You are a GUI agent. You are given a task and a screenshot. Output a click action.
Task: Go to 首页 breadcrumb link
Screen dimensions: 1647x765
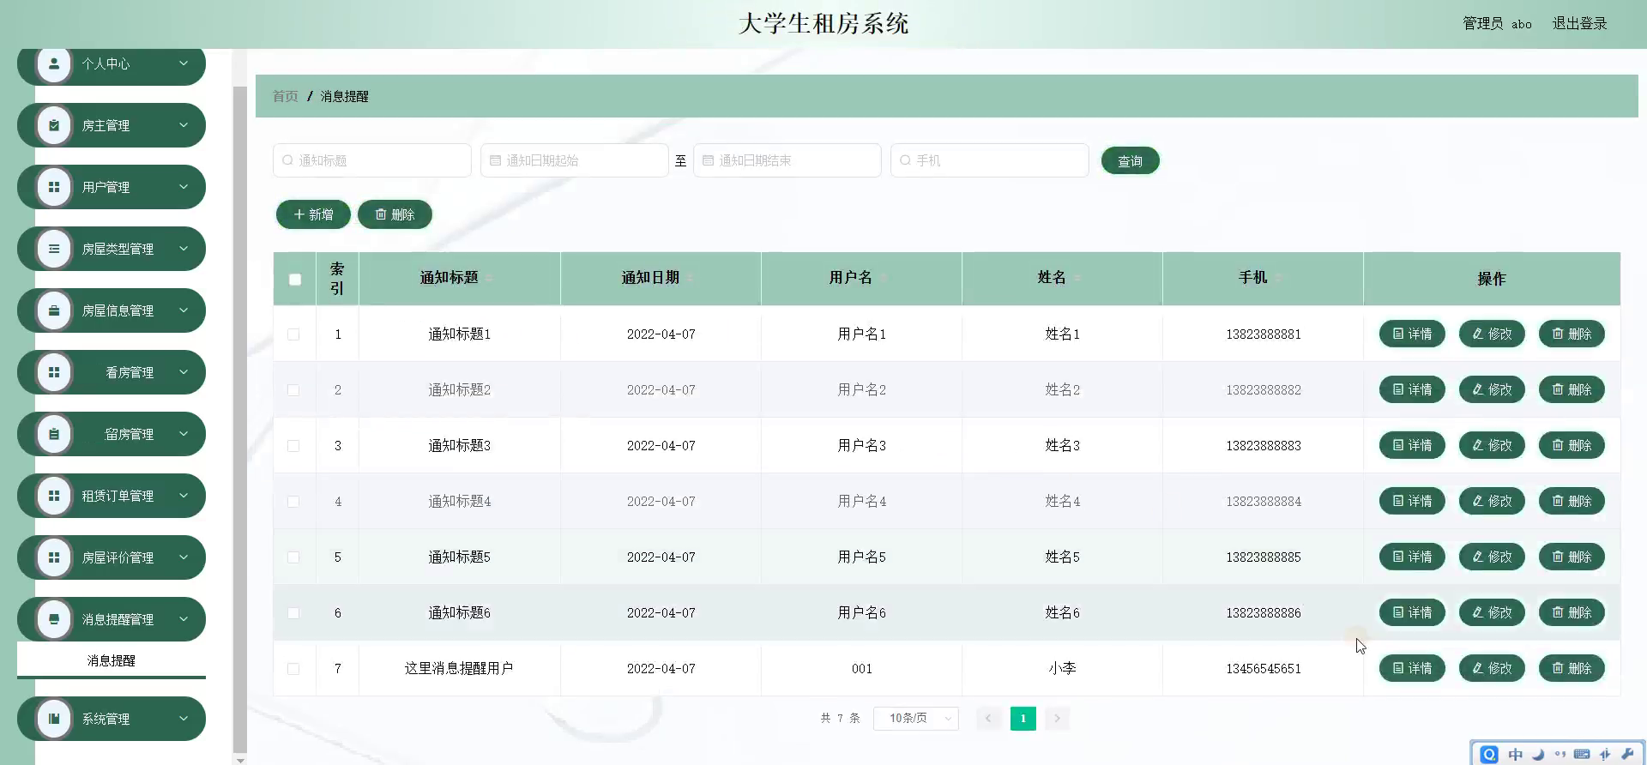click(285, 96)
